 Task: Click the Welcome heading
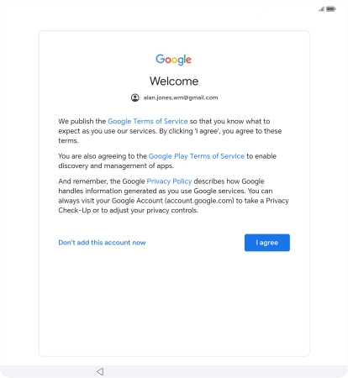pyautogui.click(x=174, y=81)
